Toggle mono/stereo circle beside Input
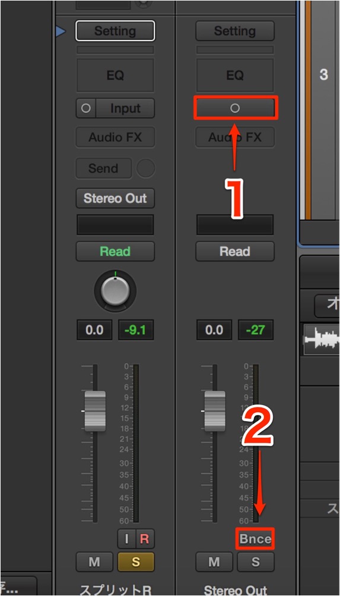This screenshot has width=340, height=596. (86, 108)
